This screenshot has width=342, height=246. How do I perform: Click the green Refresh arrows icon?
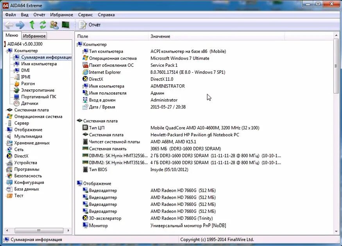tap(43, 25)
